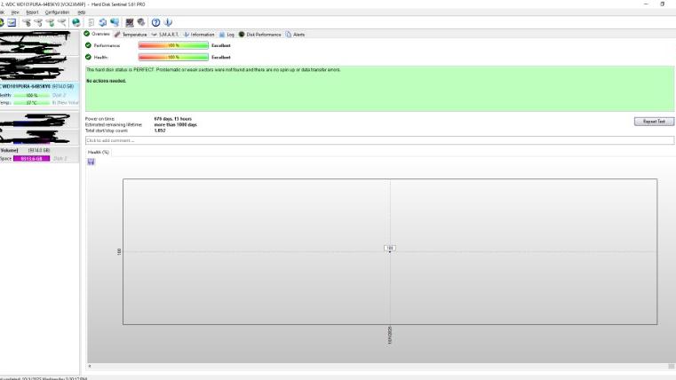Click the globe icon in the toolbar

pyautogui.click(x=77, y=22)
